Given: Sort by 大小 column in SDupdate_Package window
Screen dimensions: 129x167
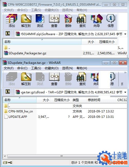Looking at the screenshot, I should tap(43, 100).
